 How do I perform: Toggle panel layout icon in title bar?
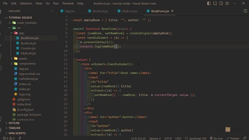coord(215,3)
